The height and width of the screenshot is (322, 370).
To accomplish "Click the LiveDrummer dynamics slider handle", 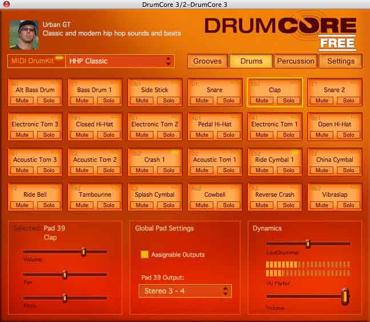I will [x=308, y=244].
